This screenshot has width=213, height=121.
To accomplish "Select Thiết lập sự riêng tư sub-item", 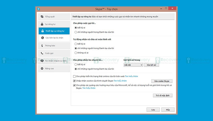I will pyautogui.click(x=54, y=31).
